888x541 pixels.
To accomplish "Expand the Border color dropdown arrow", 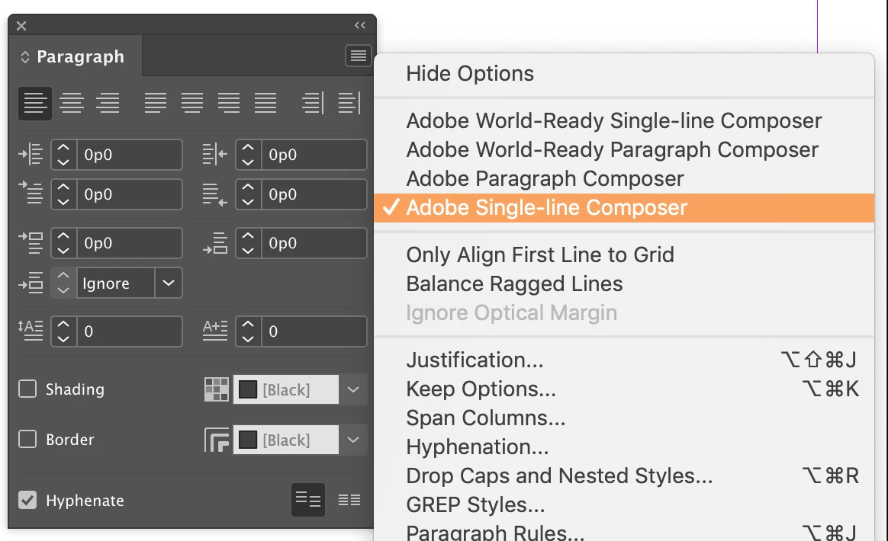I will (x=352, y=440).
